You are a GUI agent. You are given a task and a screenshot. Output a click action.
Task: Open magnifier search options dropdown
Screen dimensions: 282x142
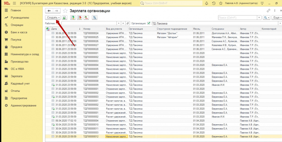tap(267, 17)
